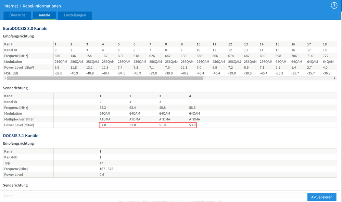Click upstream power level 52.0
Screen dimensions: 342x202
132,125
